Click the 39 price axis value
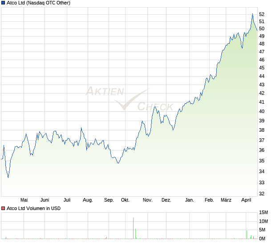The height and width of the screenshot is (243, 276). pos(262,121)
